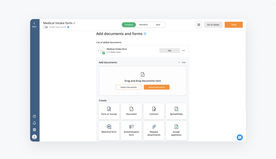Click info icon beside Add documents and forms
The height and width of the screenshot is (159, 276).
145,34
